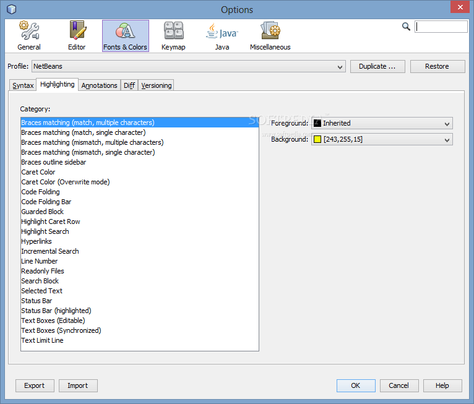
Task: Close the Options dialog window
Action: pos(460,7)
